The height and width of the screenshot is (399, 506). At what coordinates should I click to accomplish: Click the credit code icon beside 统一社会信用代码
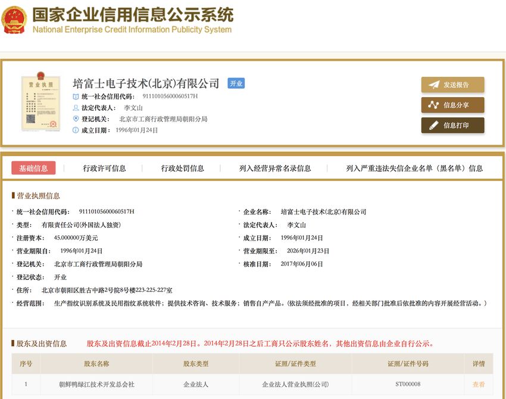pos(76,96)
